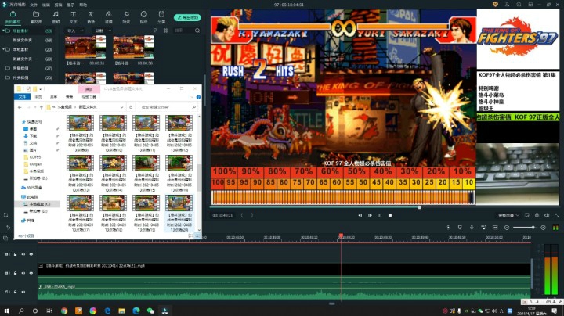Open Filmora account profile icon in title bar
Screen dimensions: 564x316
[507, 5]
